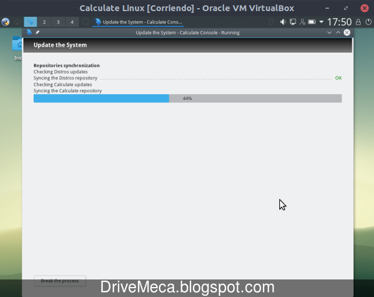
Task: Open the volume control in the tray
Action: 283,22
